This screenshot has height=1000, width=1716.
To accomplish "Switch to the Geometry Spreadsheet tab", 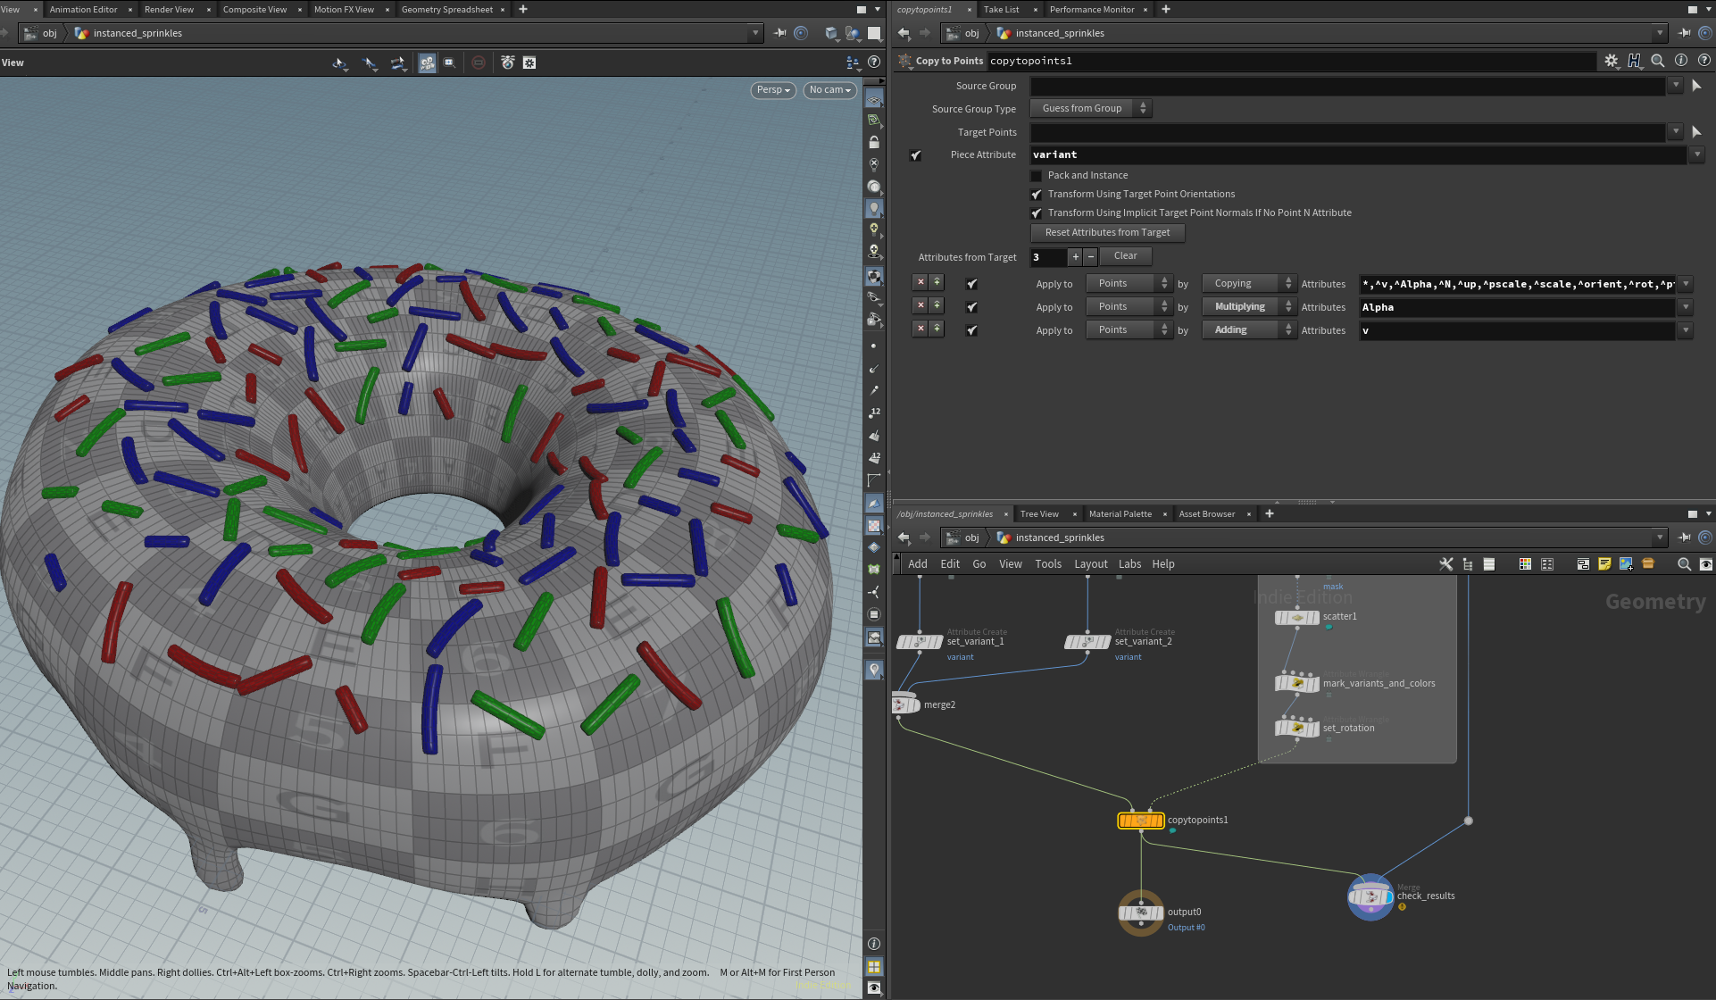I will [x=446, y=10].
